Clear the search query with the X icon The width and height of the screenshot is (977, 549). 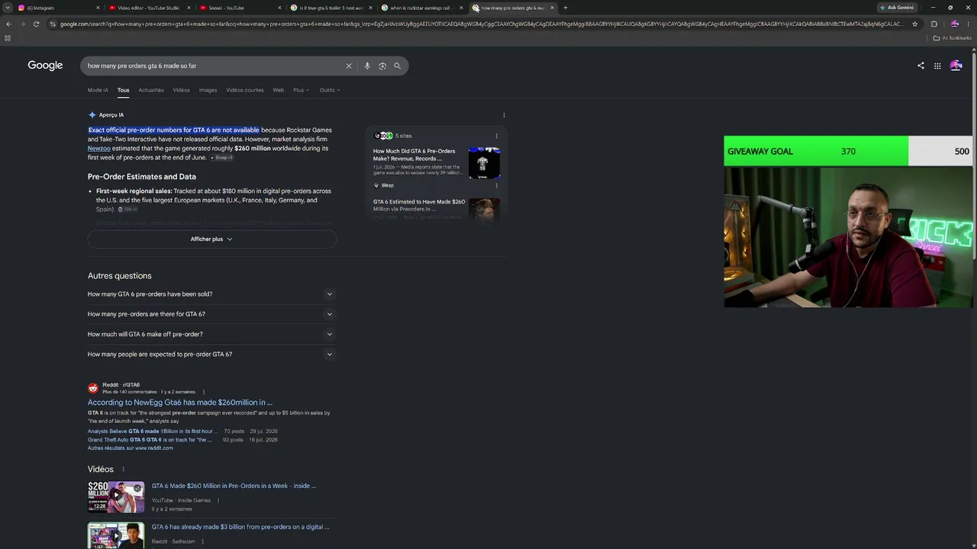pos(349,66)
